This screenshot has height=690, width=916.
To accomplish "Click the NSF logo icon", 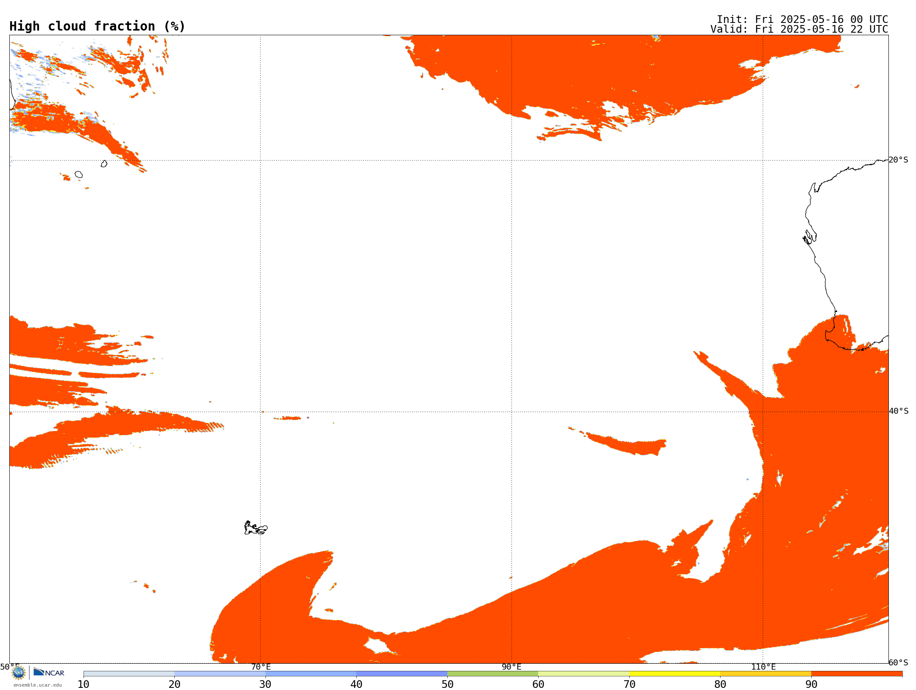I will pos(19,673).
